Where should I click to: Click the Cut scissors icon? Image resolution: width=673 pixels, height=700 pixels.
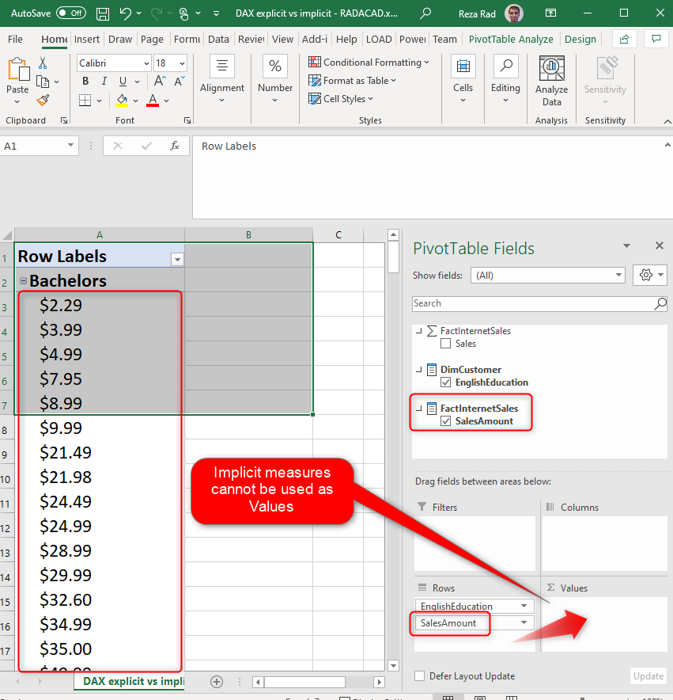point(43,63)
